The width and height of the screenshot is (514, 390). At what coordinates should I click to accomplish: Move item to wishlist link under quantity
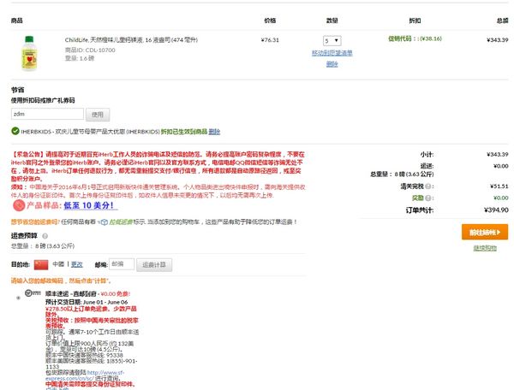pos(332,53)
